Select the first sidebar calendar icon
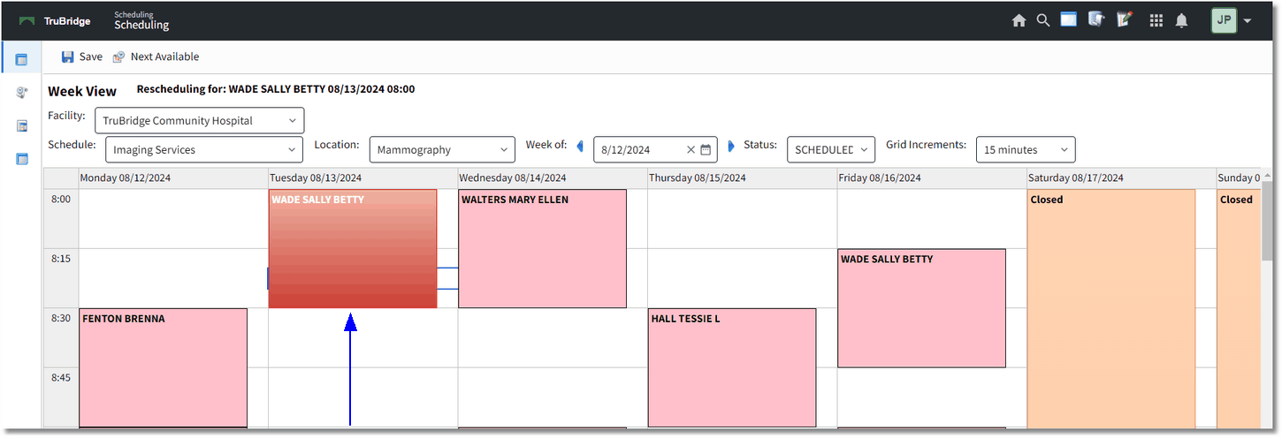Viewport: 1282px width, 438px height. click(x=21, y=59)
